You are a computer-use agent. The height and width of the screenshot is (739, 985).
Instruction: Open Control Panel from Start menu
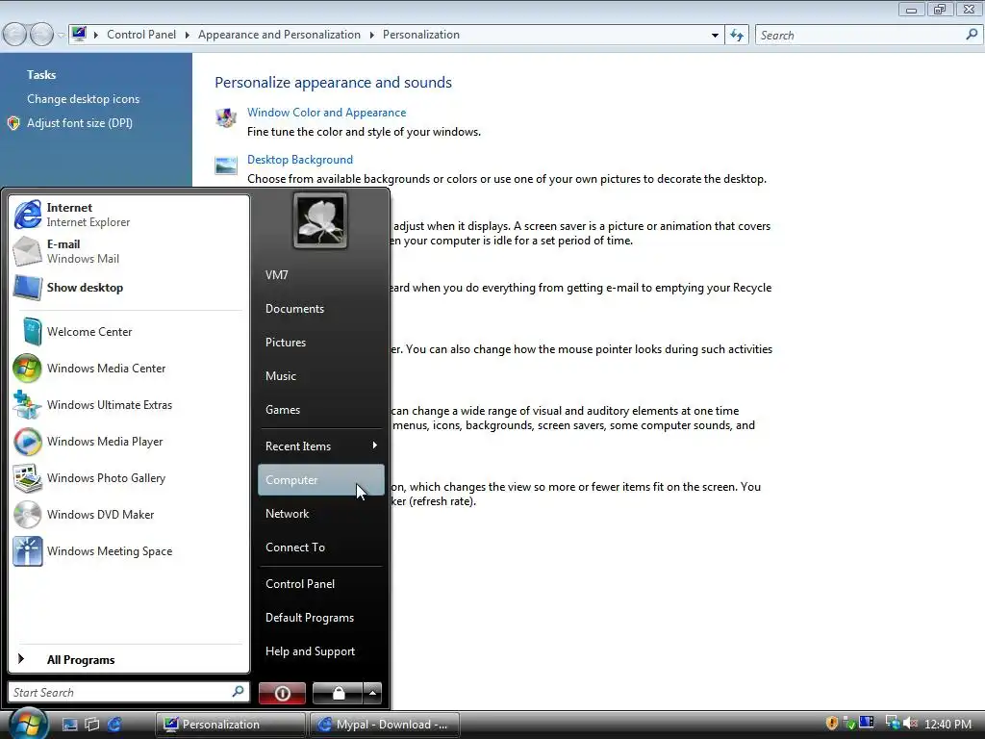(x=320, y=584)
